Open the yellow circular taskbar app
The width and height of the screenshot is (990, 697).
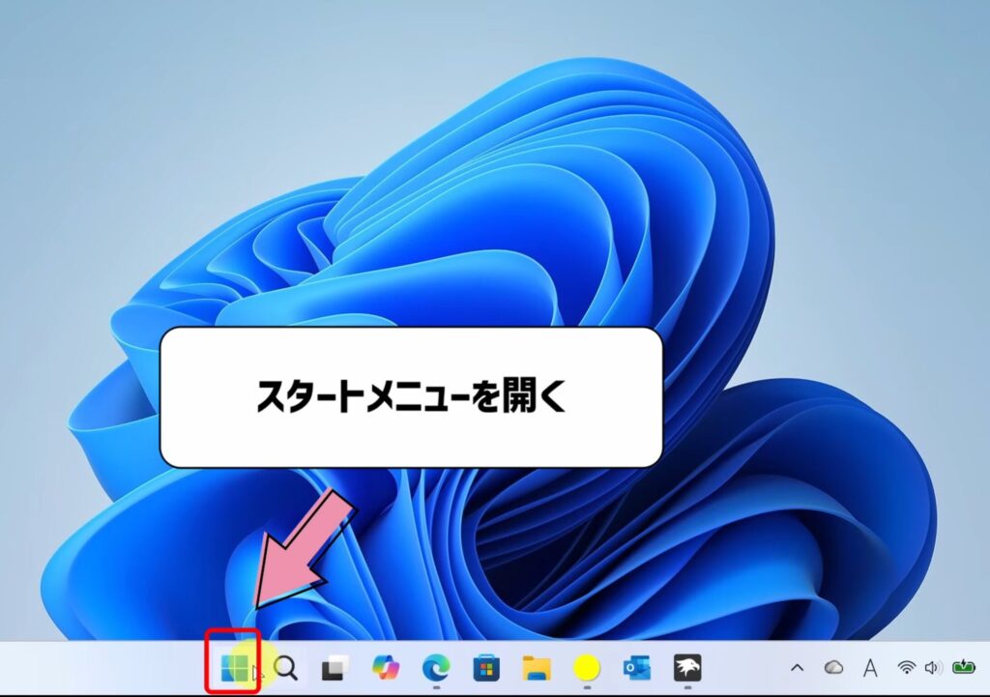[585, 668]
